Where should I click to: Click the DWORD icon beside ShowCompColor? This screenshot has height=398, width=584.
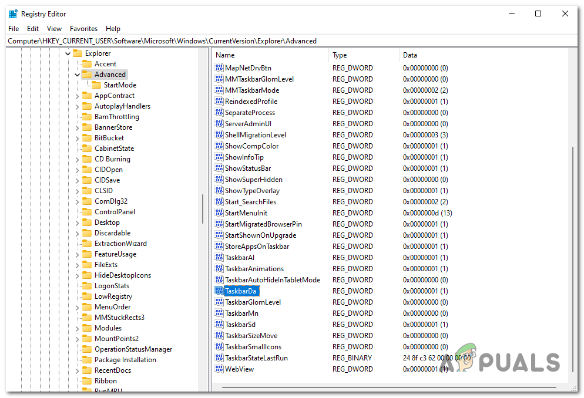[x=219, y=146]
